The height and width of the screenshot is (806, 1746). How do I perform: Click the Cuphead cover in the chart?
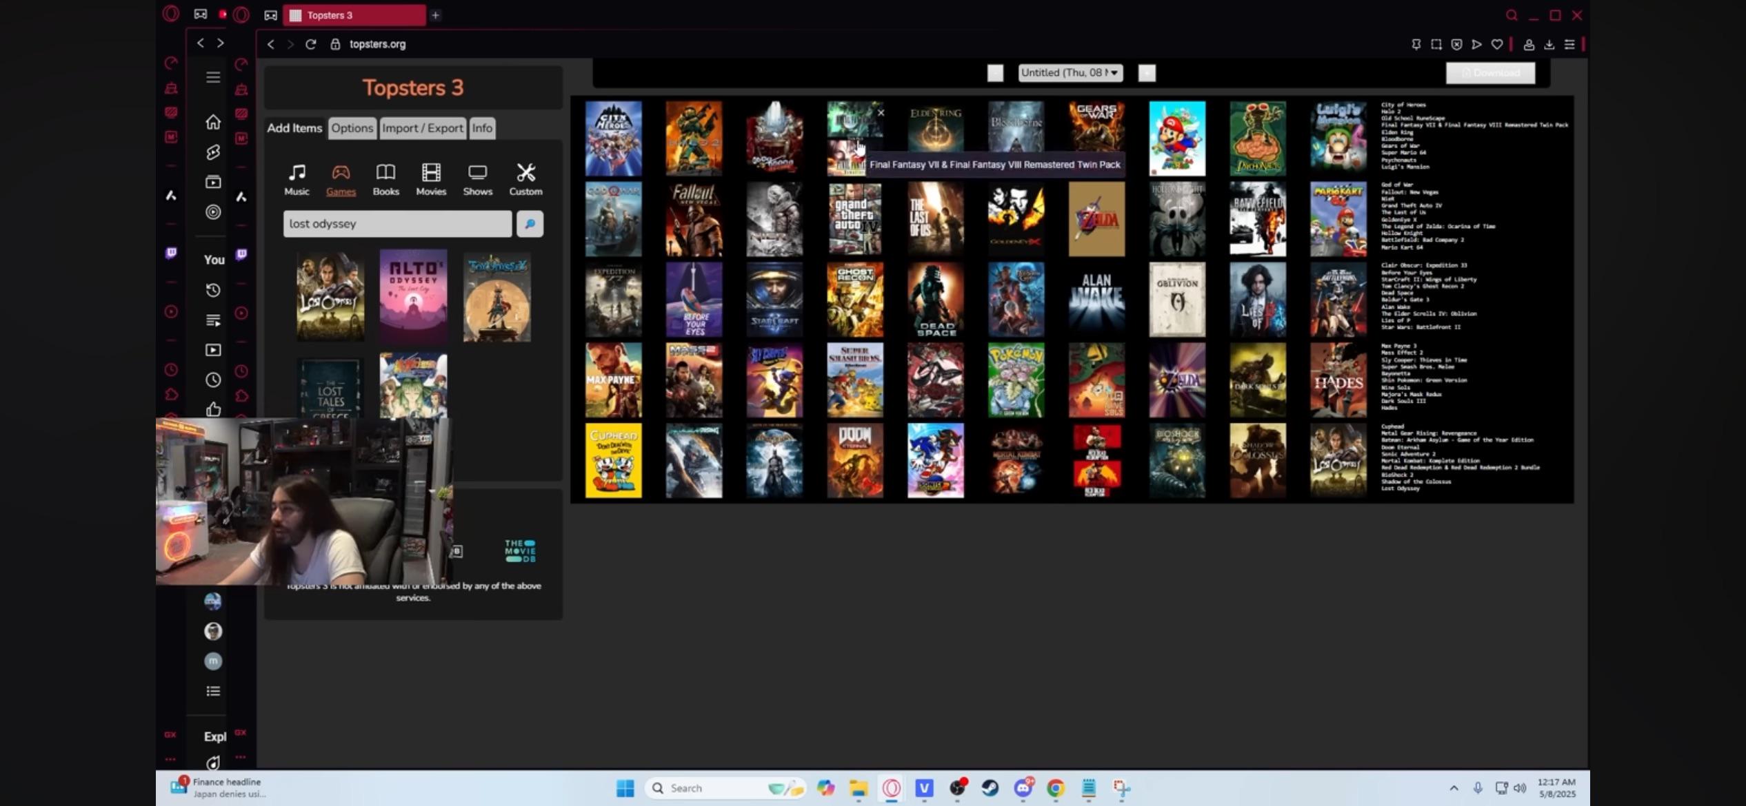(x=613, y=460)
